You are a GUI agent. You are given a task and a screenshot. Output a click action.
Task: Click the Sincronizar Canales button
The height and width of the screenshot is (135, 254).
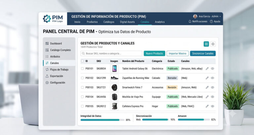(203, 53)
